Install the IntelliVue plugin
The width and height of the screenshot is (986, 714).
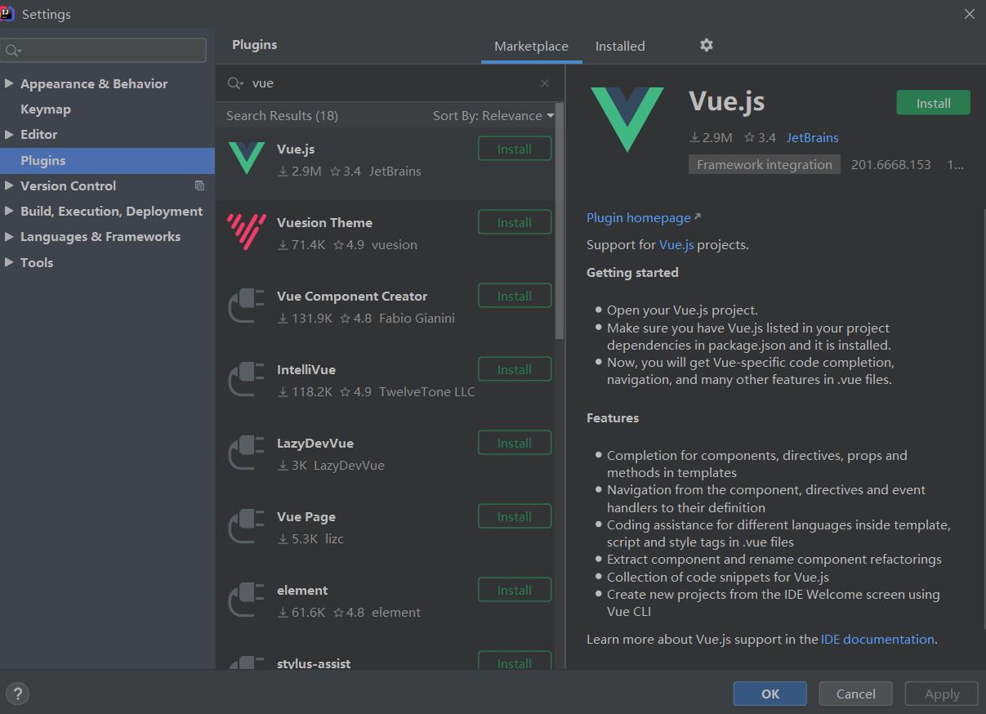coord(515,369)
